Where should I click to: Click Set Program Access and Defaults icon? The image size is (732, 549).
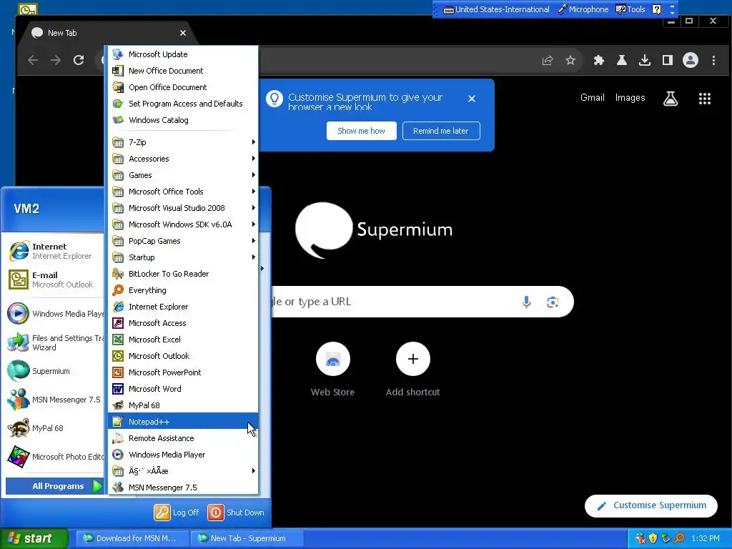[x=118, y=104]
